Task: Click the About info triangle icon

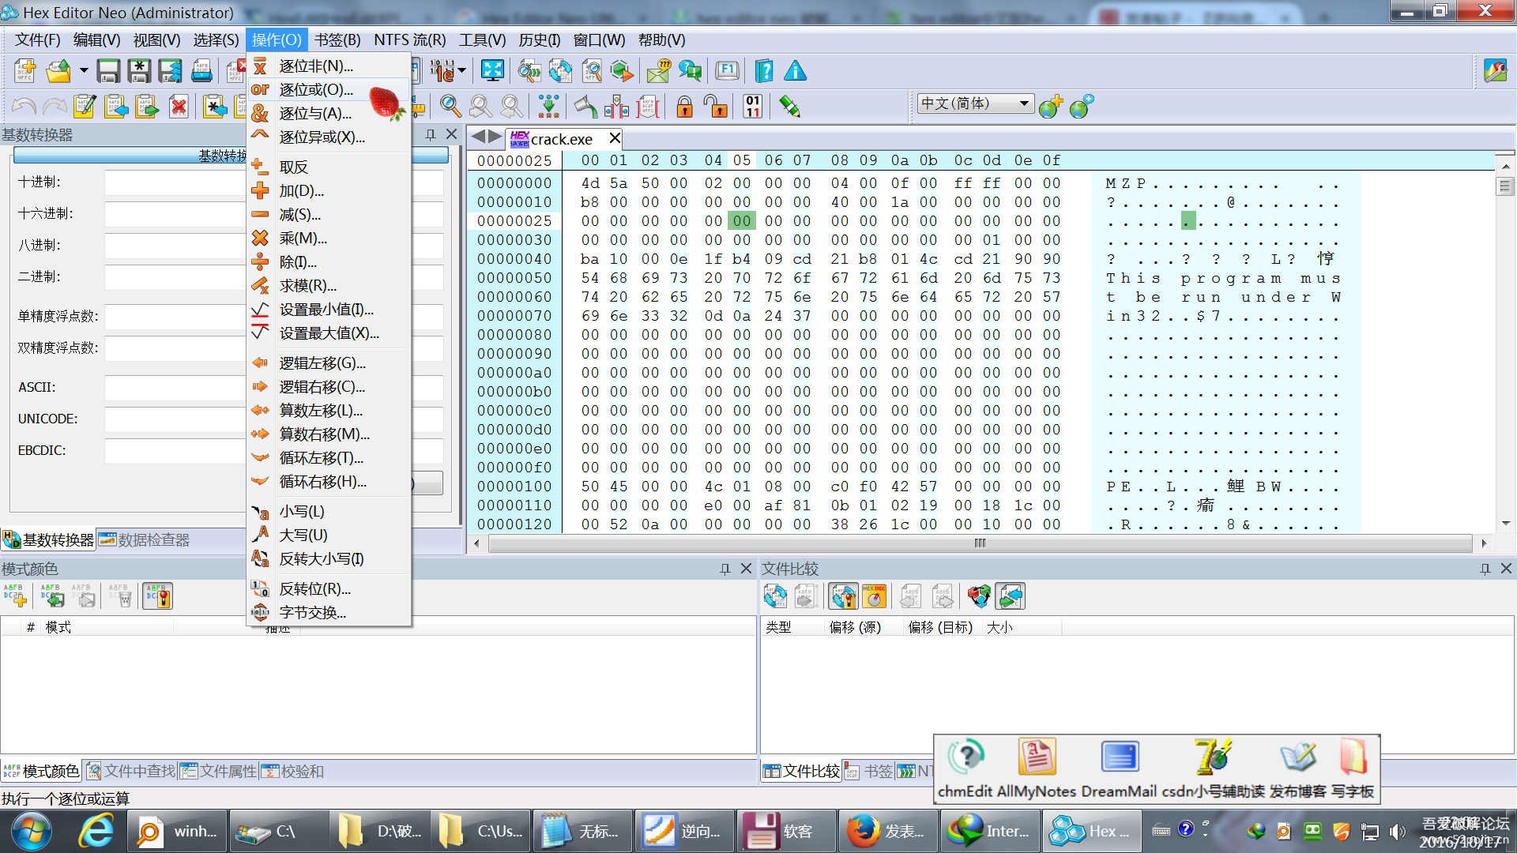Action: [795, 71]
